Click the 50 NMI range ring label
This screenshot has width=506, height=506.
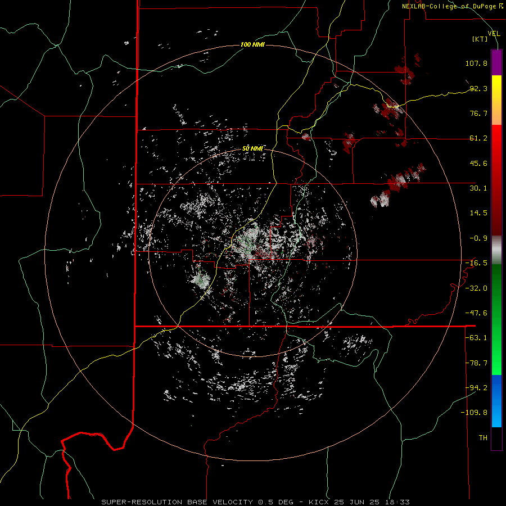[x=252, y=148]
